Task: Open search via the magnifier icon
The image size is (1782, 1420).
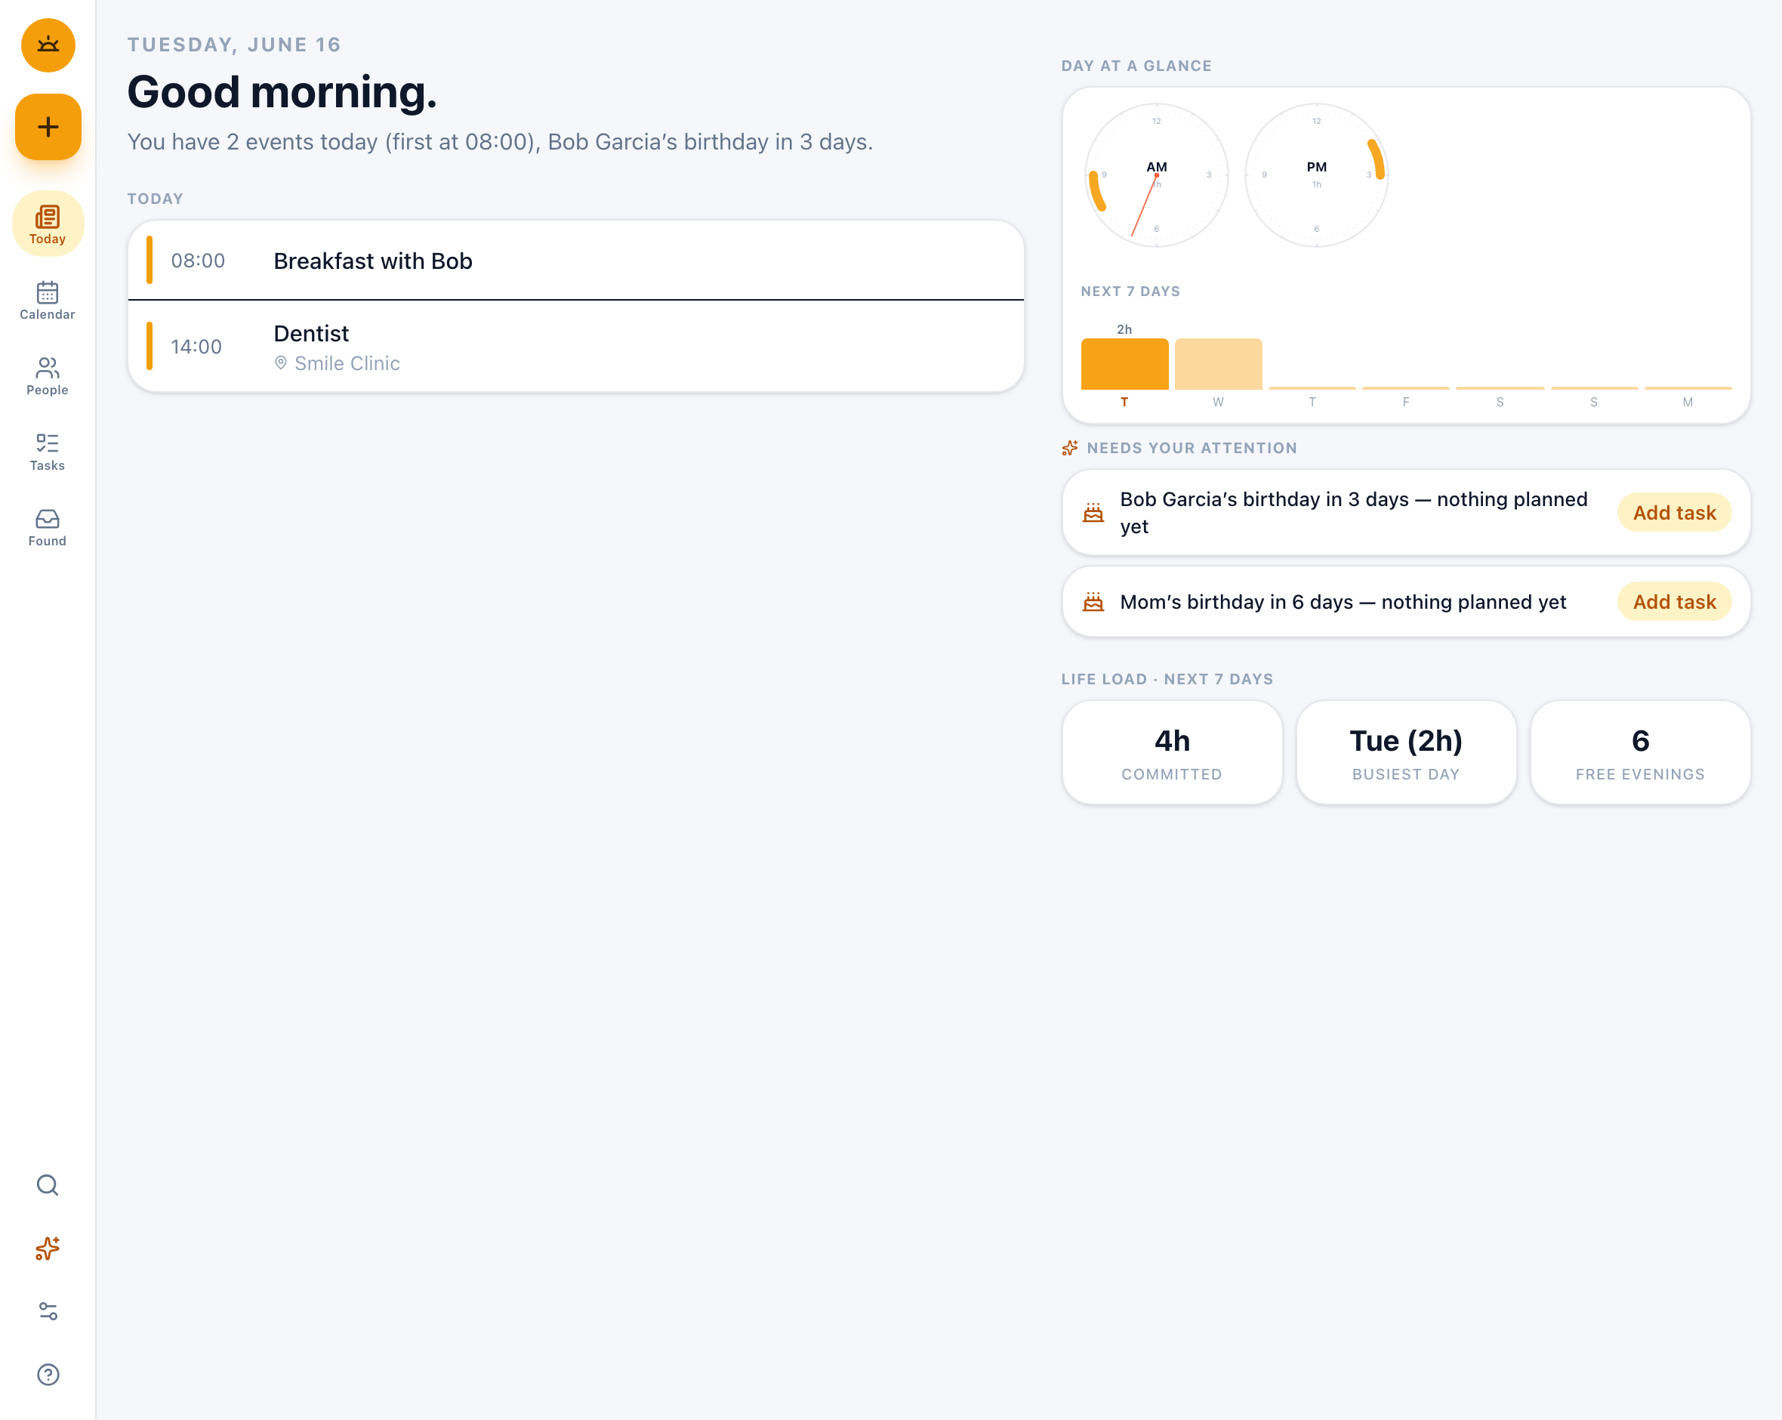Action: (48, 1185)
